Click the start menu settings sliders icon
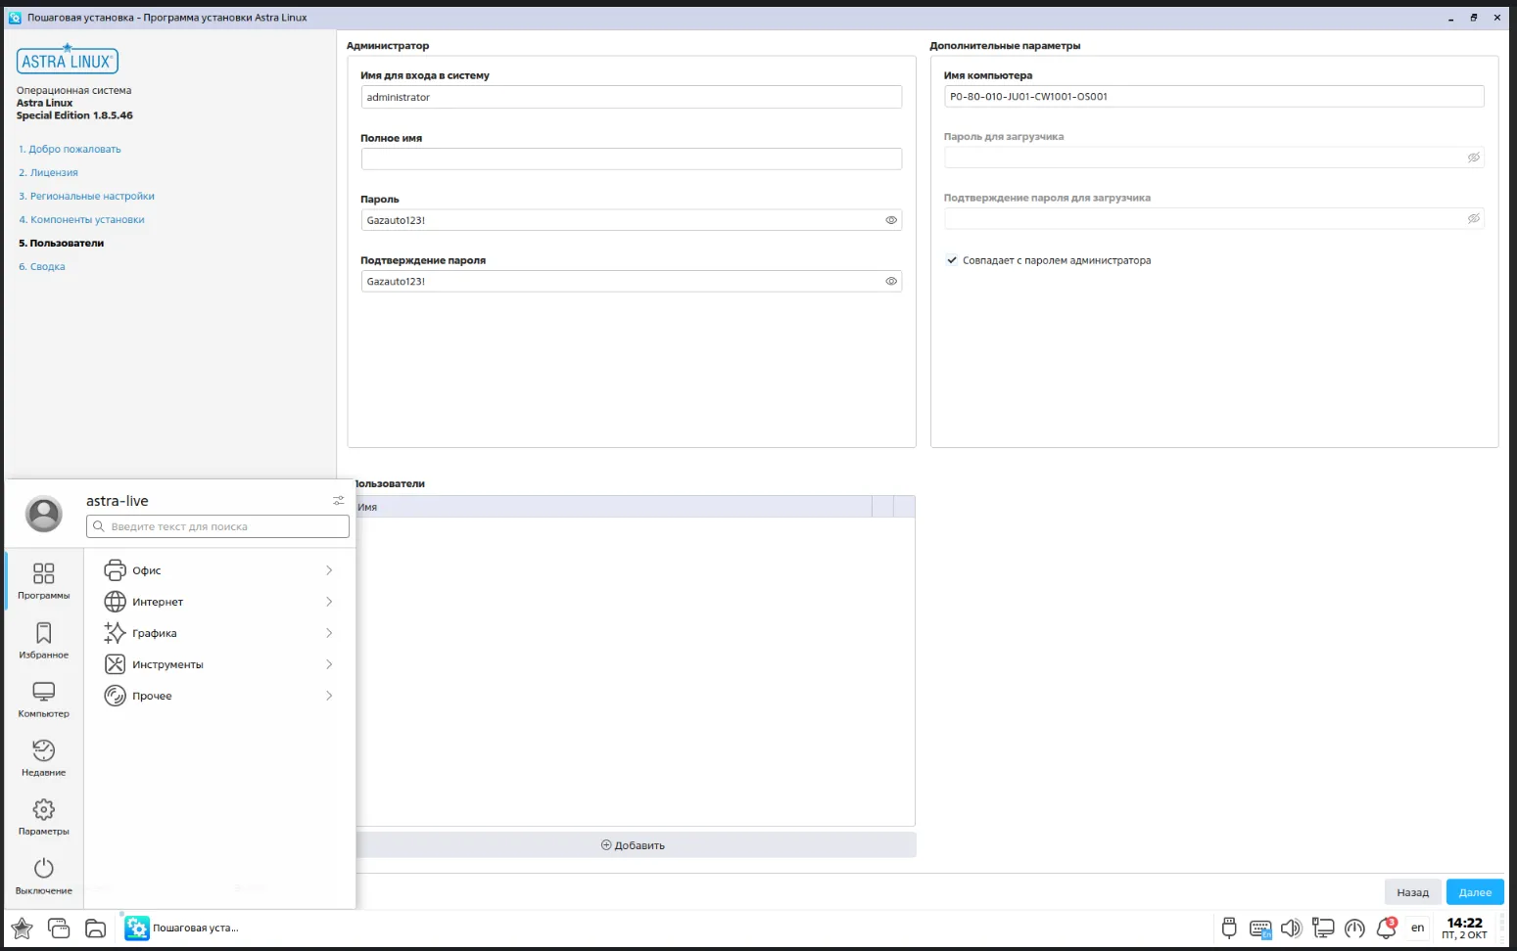Screen dimensions: 1517x951 339,500
